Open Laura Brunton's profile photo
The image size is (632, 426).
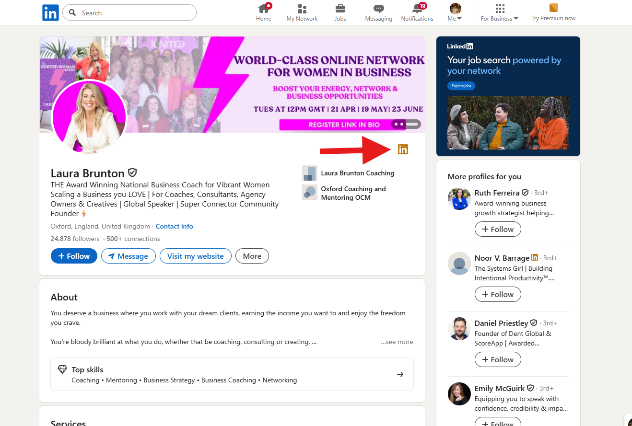click(x=89, y=117)
